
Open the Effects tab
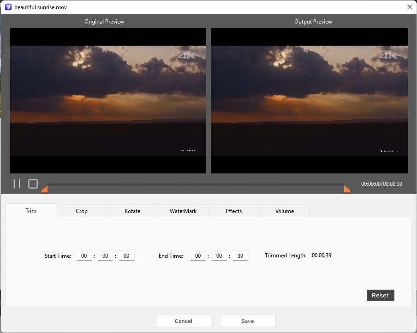(233, 211)
